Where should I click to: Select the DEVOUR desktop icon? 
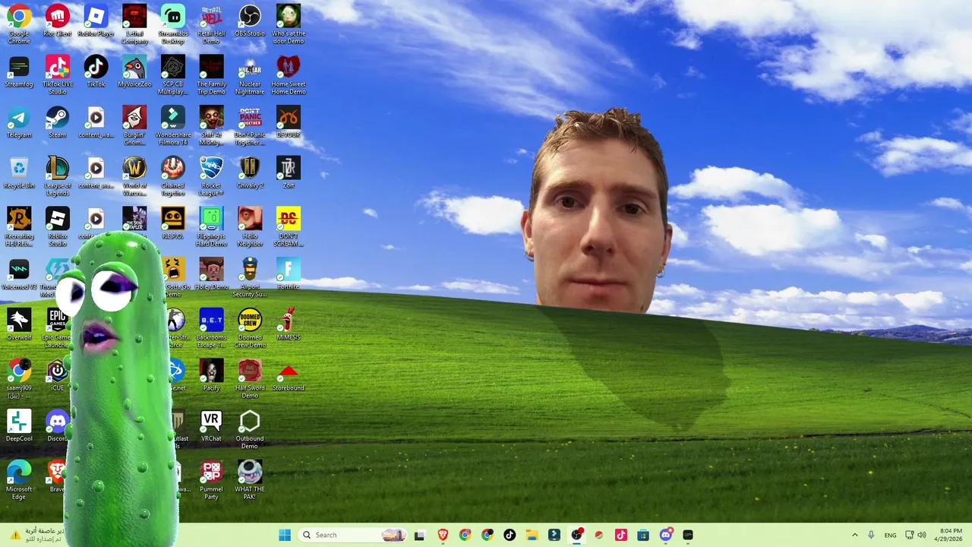click(289, 122)
